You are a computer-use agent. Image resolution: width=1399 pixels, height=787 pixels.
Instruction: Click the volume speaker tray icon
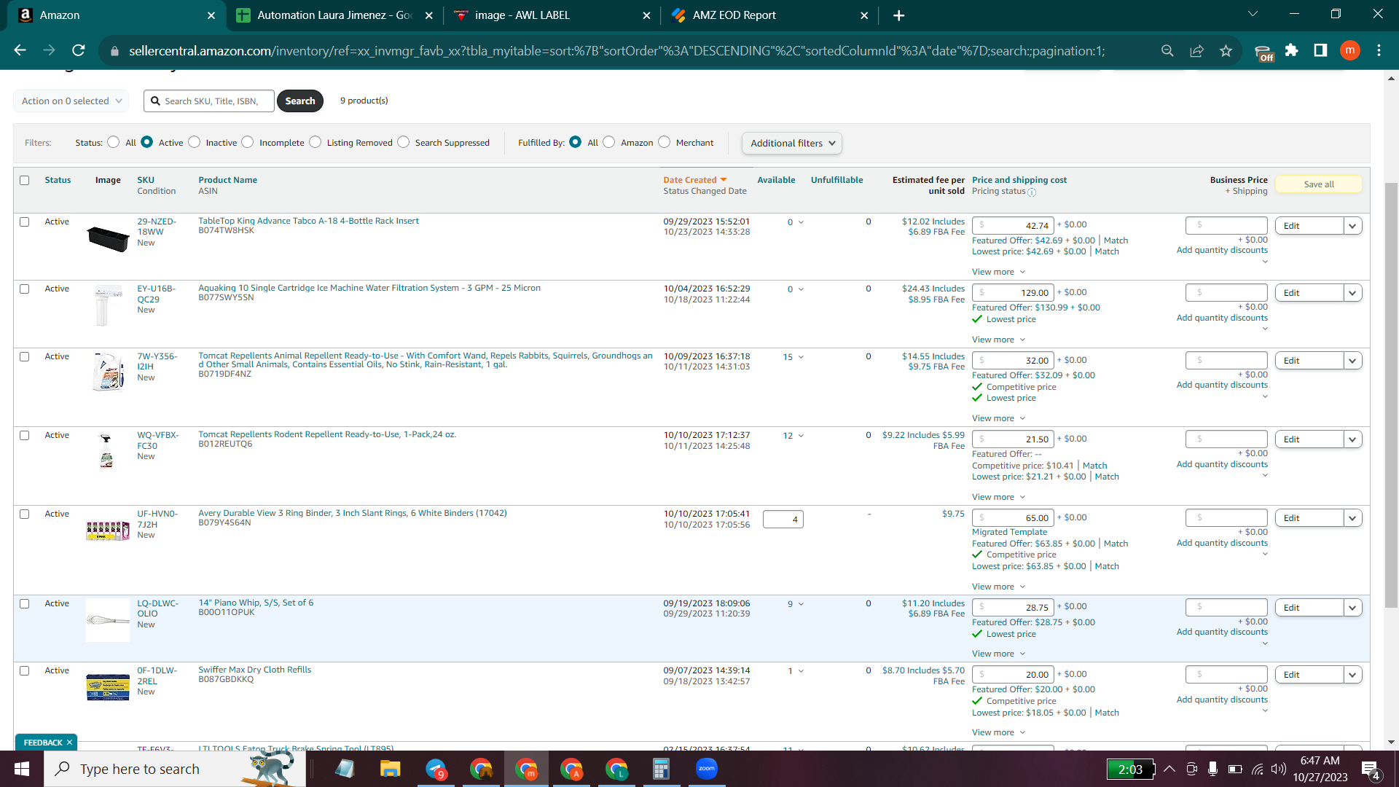1278,769
